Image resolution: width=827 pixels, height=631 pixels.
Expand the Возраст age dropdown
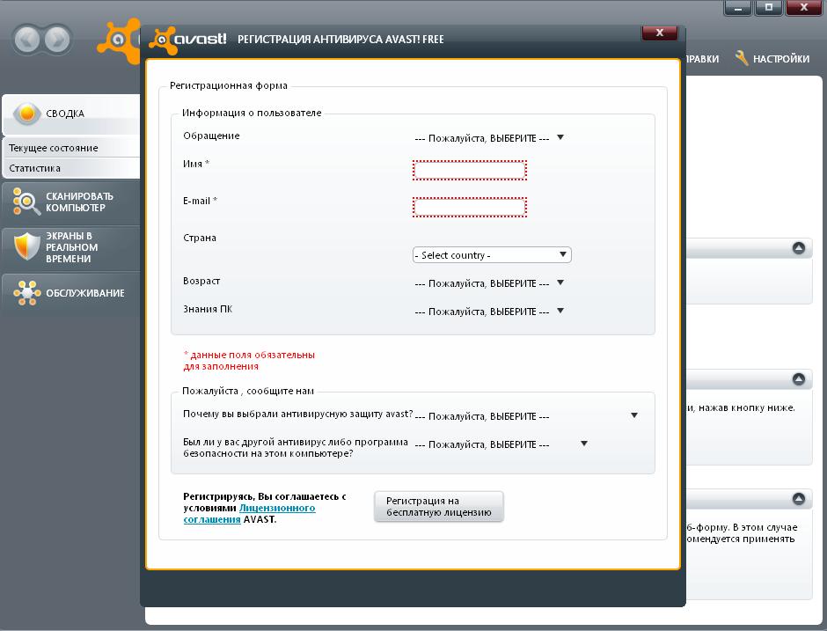point(489,284)
